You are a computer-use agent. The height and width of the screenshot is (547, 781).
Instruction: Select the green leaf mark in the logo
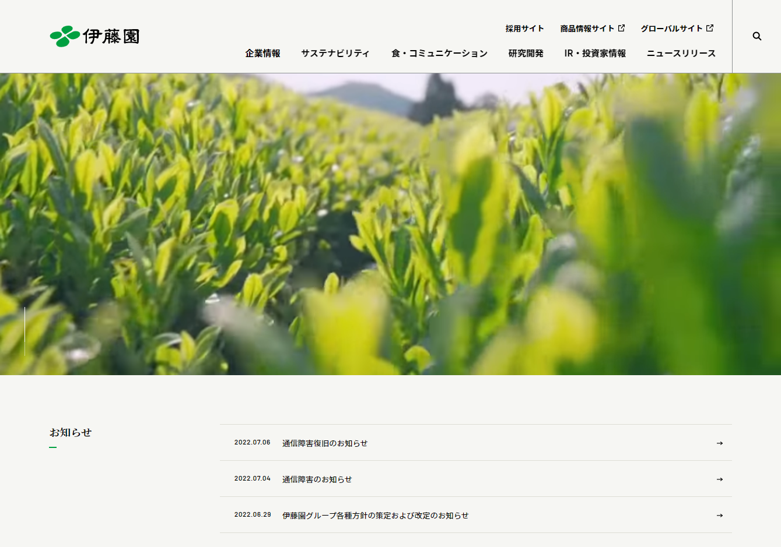pos(64,35)
